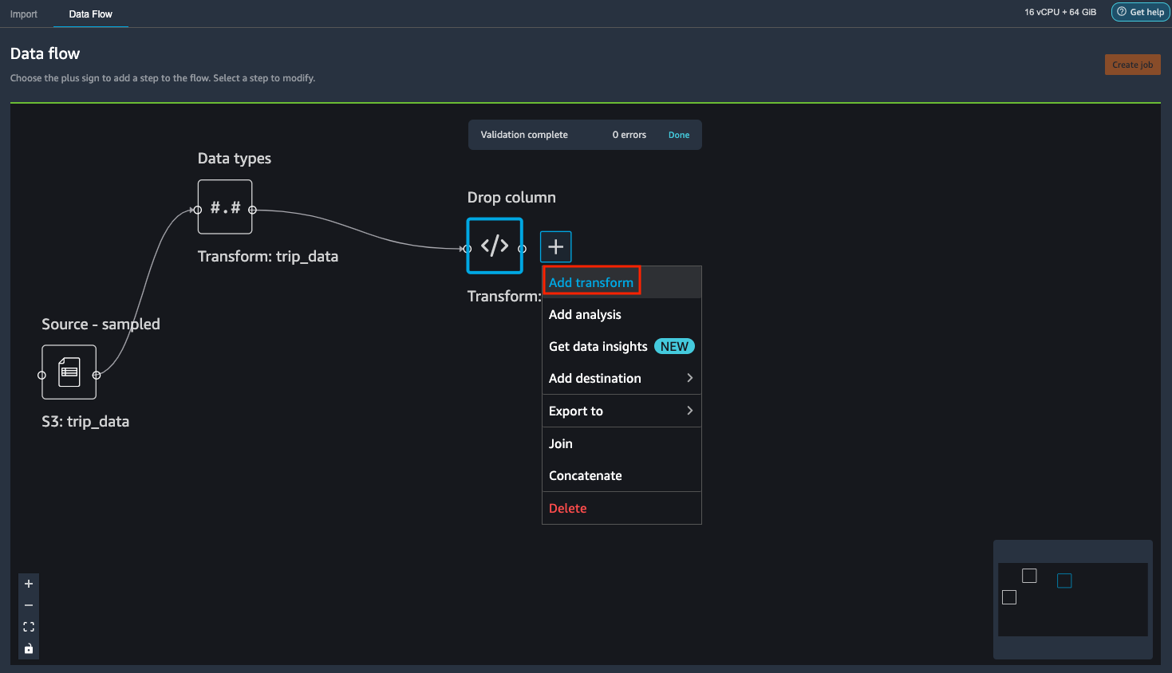The width and height of the screenshot is (1172, 673).
Task: Click the Create job button
Action: point(1133,65)
